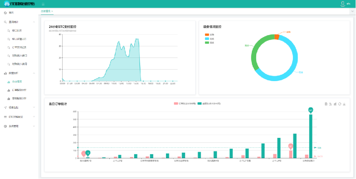Image resolution: width=356 pixels, height=179 pixels.
Task: Toggle the green legend series in donut chart
Action: click(x=207, y=42)
